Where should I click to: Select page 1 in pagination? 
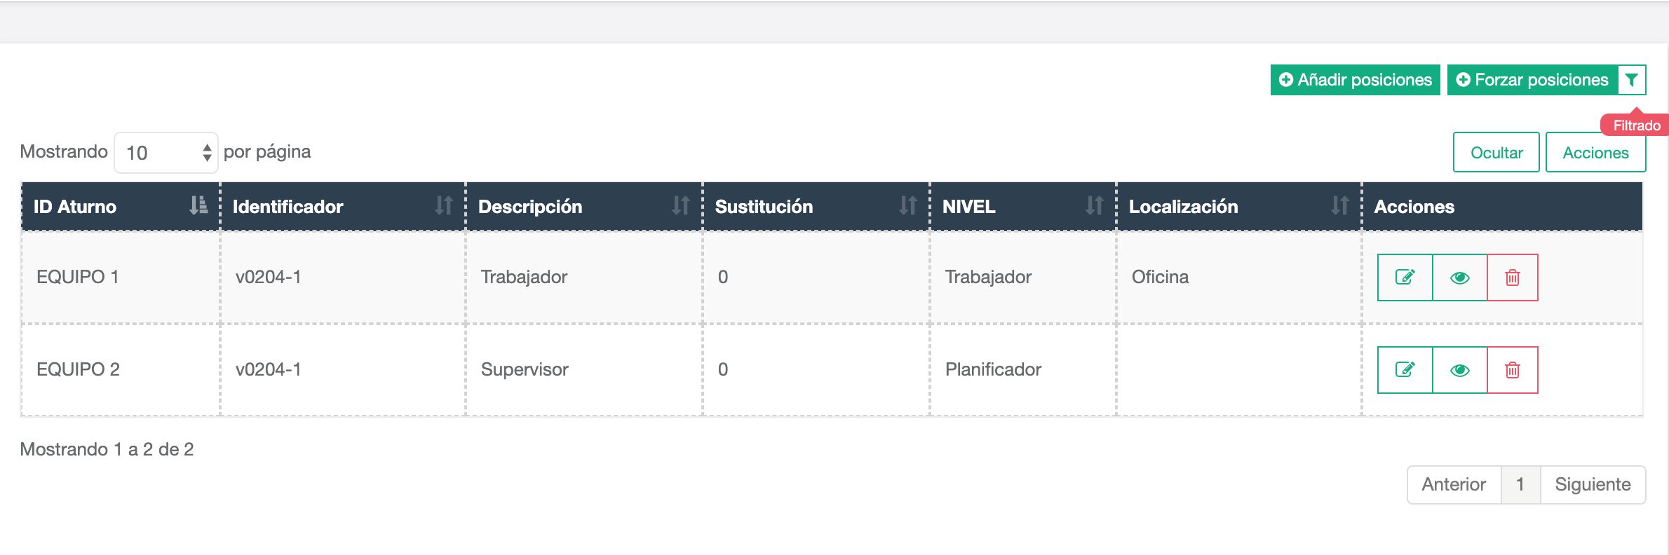click(x=1520, y=484)
